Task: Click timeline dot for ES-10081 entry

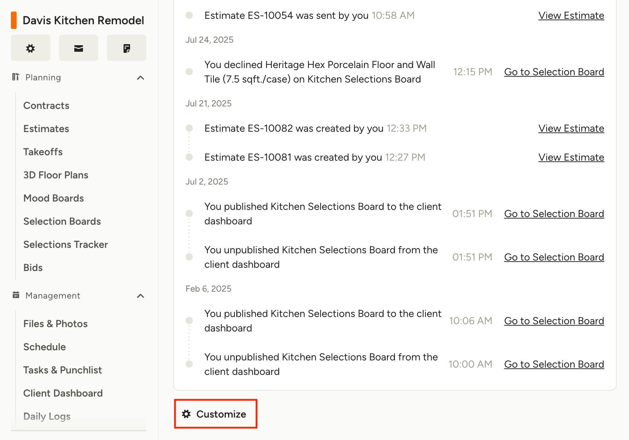Action: point(189,157)
